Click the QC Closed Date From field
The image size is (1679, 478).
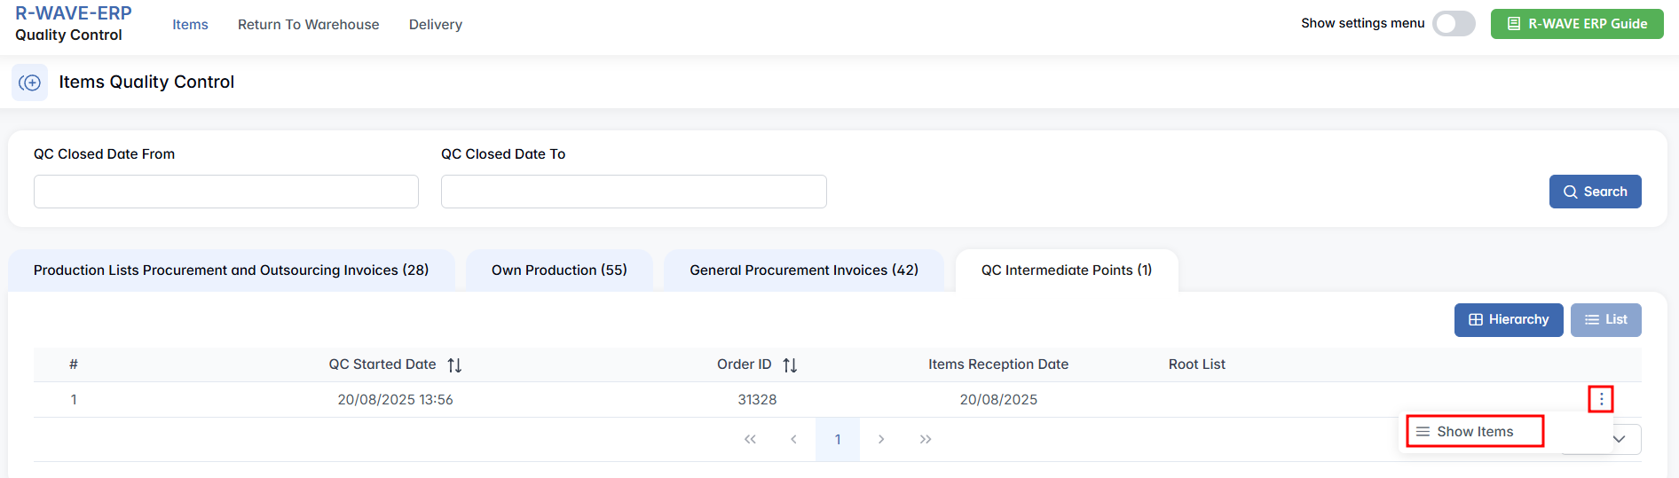point(226,192)
